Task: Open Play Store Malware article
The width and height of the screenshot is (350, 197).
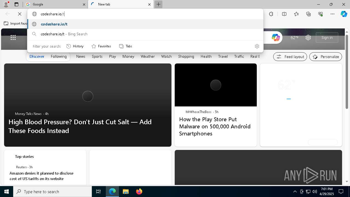Action: coord(215,126)
